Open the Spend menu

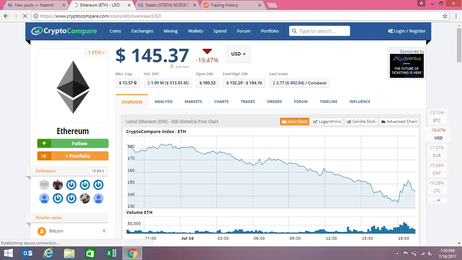[220, 31]
